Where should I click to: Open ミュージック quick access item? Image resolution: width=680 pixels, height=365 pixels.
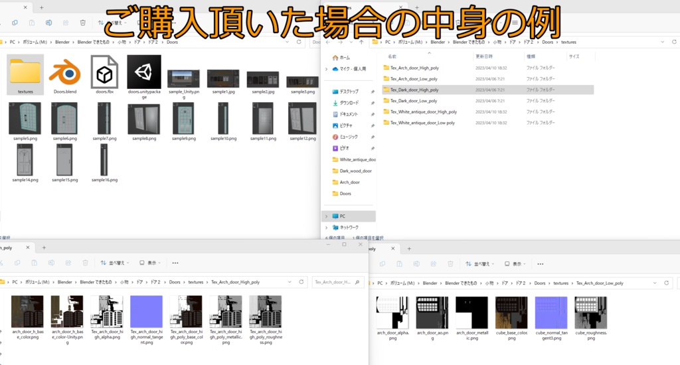pyautogui.click(x=345, y=137)
